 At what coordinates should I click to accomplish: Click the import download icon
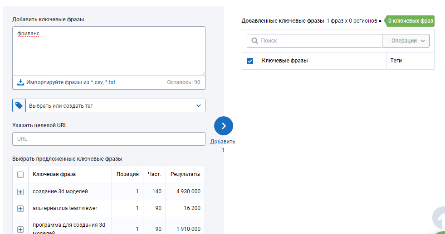click(x=20, y=82)
